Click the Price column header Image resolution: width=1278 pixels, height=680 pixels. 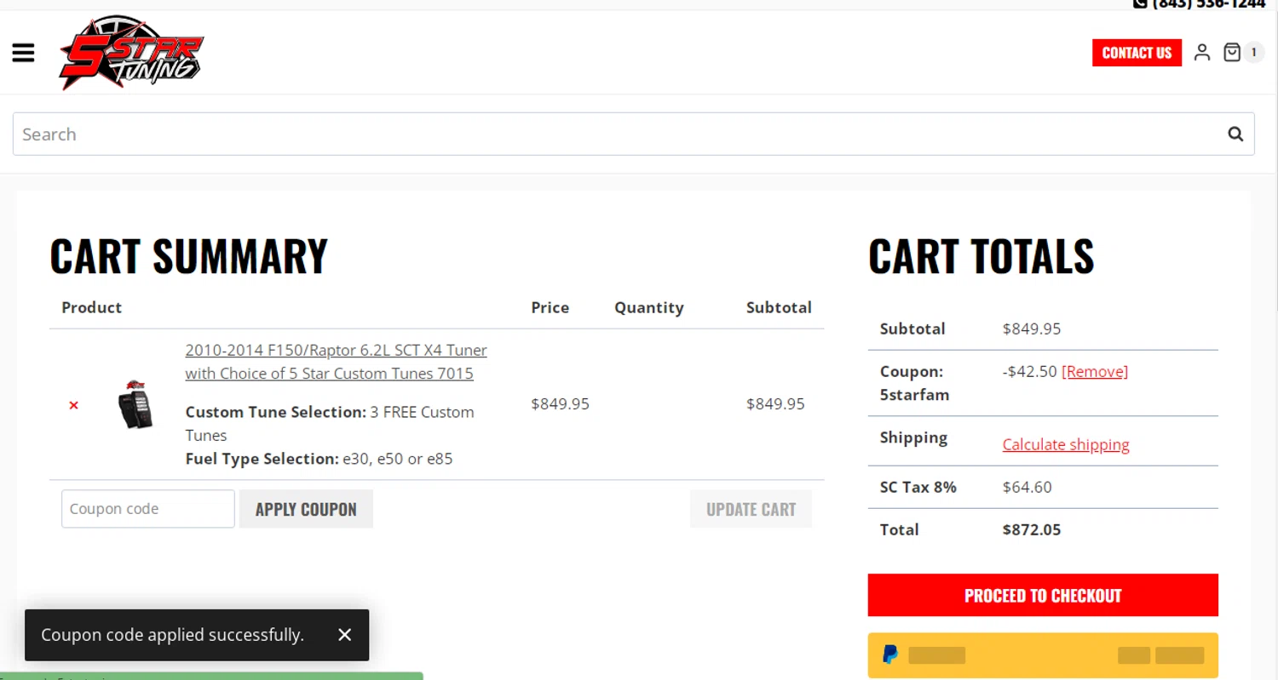[x=550, y=307]
